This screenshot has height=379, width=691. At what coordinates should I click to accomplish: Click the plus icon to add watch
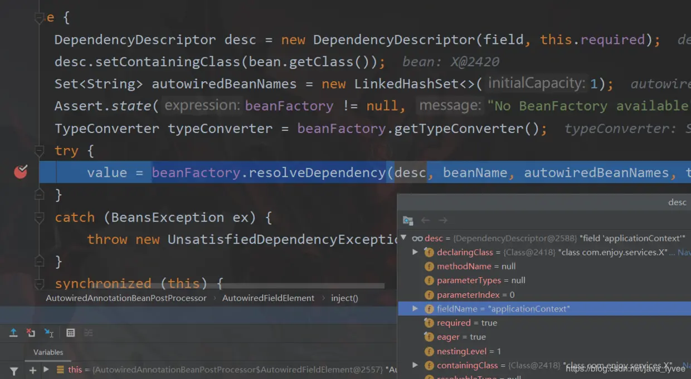click(33, 370)
